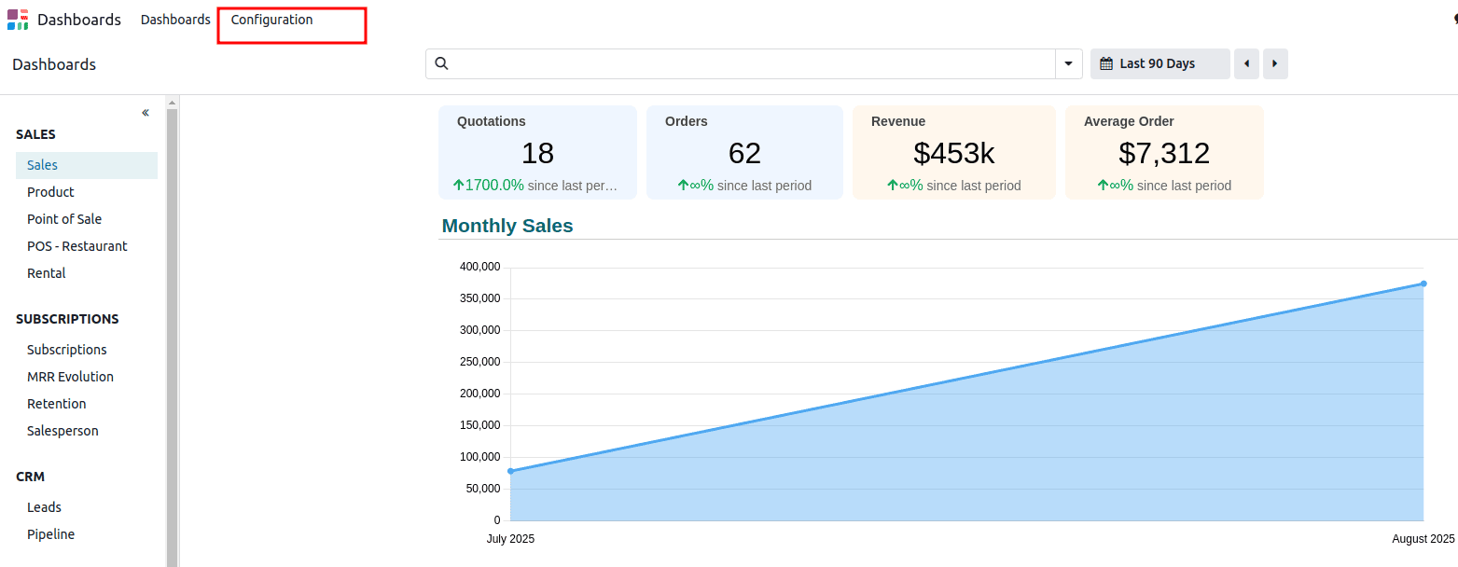Click the Quotations KPI card
This screenshot has width=1458, height=567.
(x=537, y=152)
